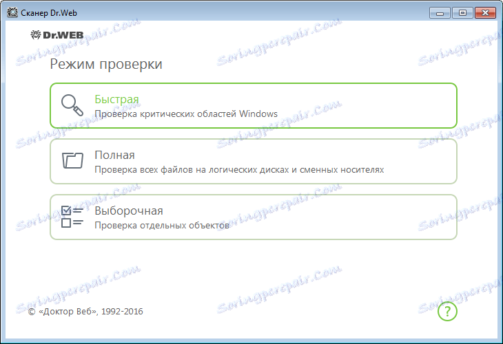Image resolution: width=503 pixels, height=344 pixels.
Task: Click the 'Сканер Dr.Web' window title
Action: [49, 13]
